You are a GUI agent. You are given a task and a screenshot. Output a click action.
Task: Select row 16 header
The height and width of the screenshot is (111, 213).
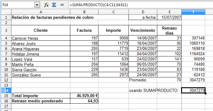click(x=6, y=101)
